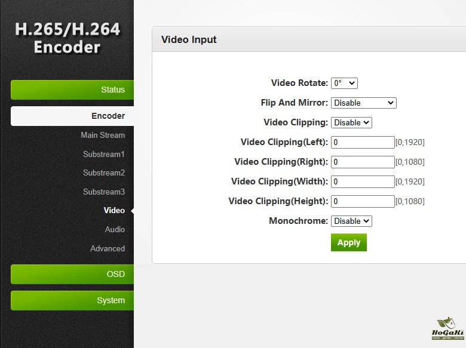Go to Main Stream settings
This screenshot has width=466, height=348.
[x=103, y=135]
